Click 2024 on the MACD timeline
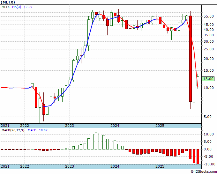 (115, 166)
